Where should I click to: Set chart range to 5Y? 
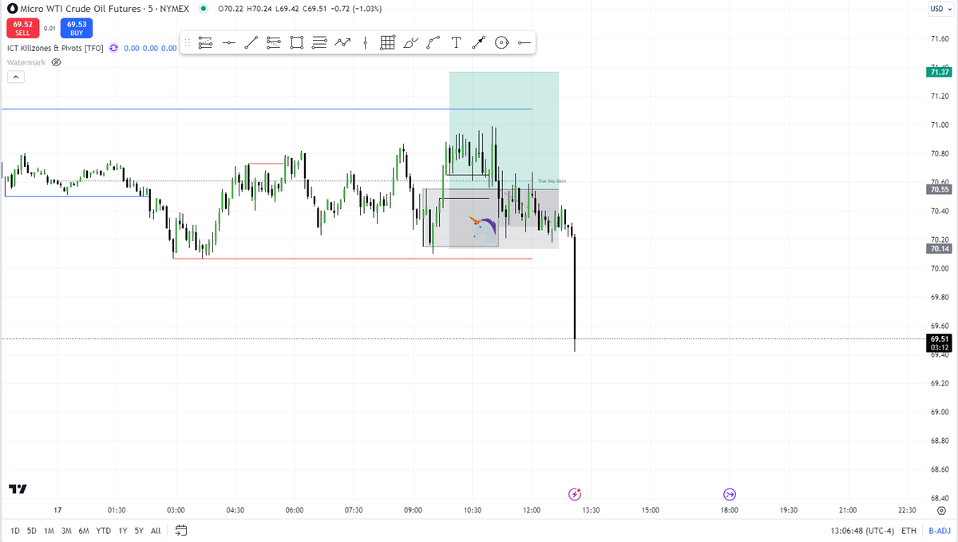pos(139,530)
